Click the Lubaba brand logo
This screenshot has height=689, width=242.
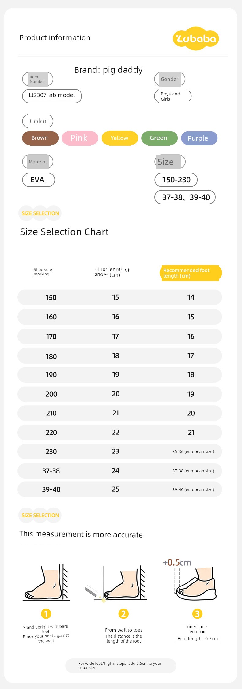coord(196,38)
